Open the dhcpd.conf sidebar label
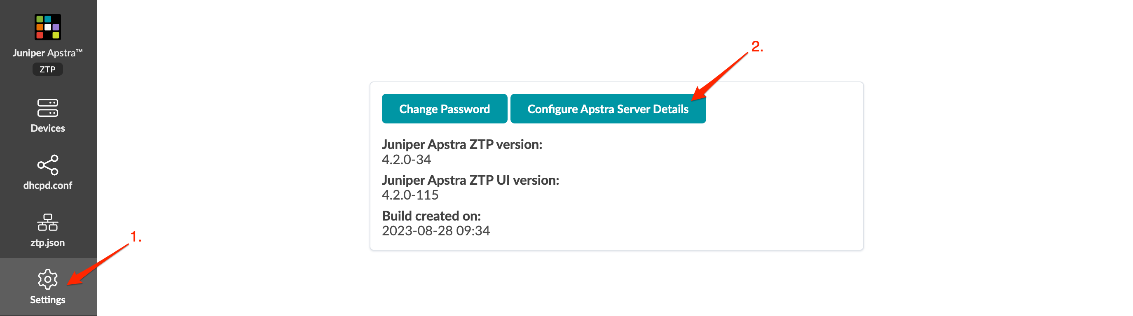 [47, 186]
